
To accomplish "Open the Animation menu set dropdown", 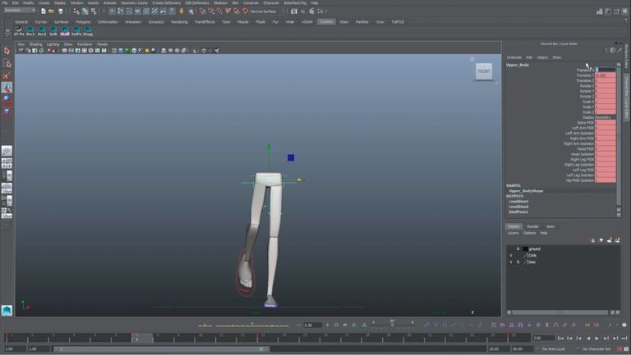I will coord(20,11).
